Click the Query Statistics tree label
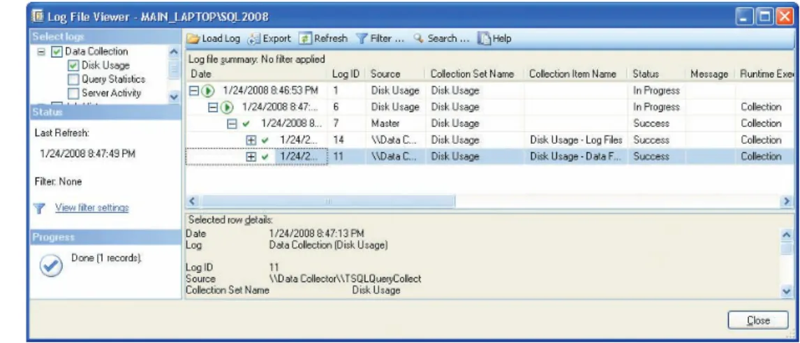800x343 pixels. pos(113,80)
